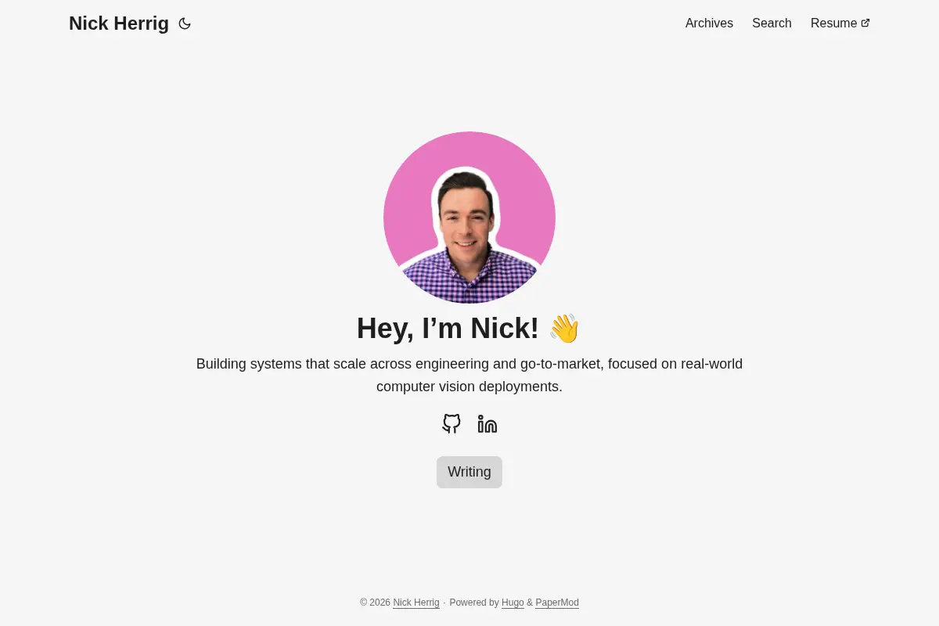Click the Writing button
Image resolution: width=939 pixels, height=626 pixels.
point(469,472)
